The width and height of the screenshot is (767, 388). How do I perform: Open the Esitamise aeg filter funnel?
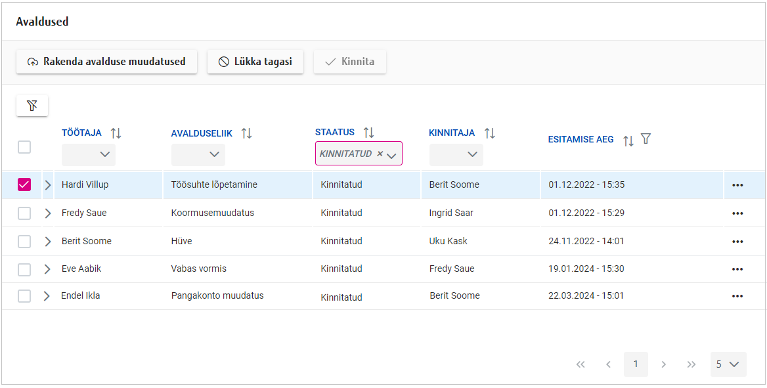point(646,139)
